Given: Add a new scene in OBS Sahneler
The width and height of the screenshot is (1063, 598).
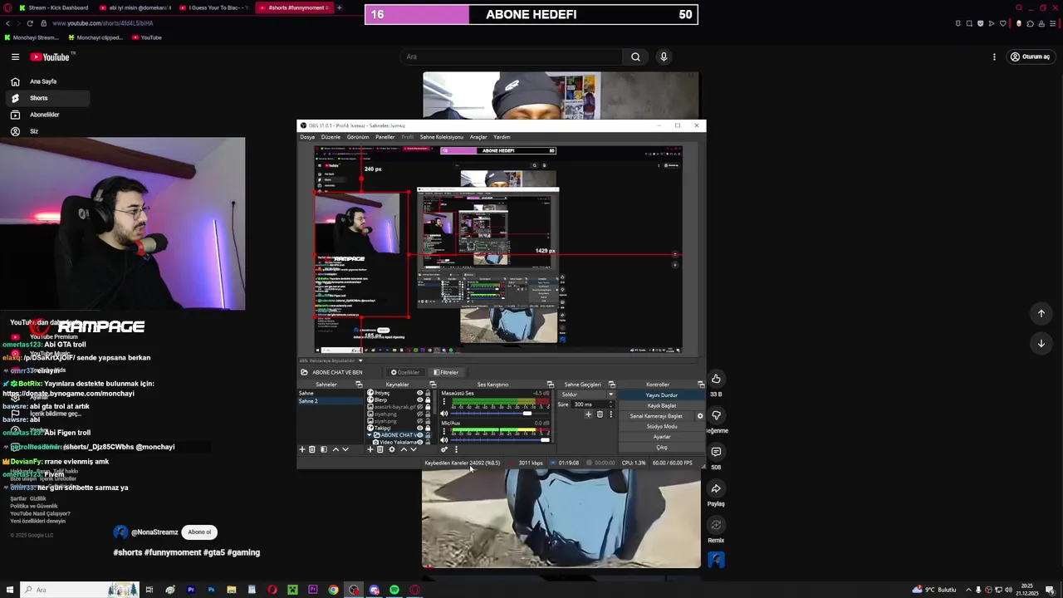Looking at the screenshot, I should [302, 449].
